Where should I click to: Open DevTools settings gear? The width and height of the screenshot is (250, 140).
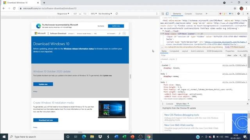239,14
